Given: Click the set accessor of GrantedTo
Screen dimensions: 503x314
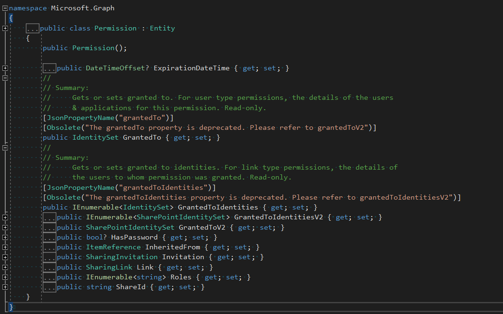Looking at the screenshot, I should (x=201, y=138).
